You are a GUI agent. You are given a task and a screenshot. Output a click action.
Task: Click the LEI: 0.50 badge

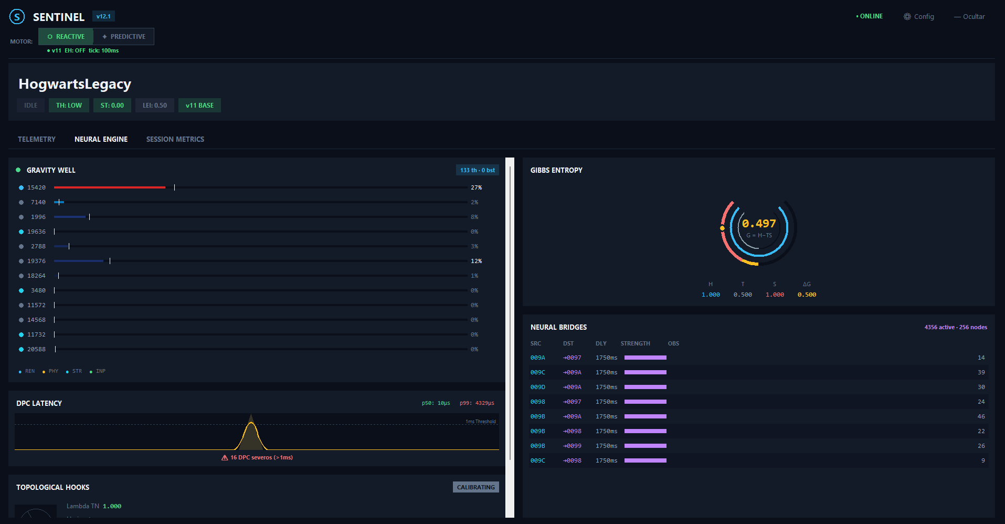[x=155, y=106]
